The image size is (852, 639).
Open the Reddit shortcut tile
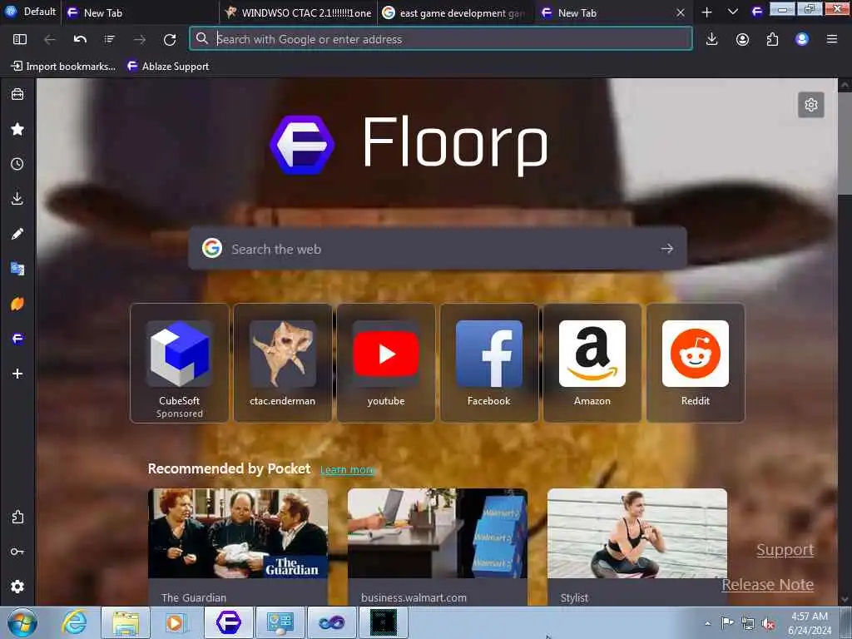(x=696, y=363)
